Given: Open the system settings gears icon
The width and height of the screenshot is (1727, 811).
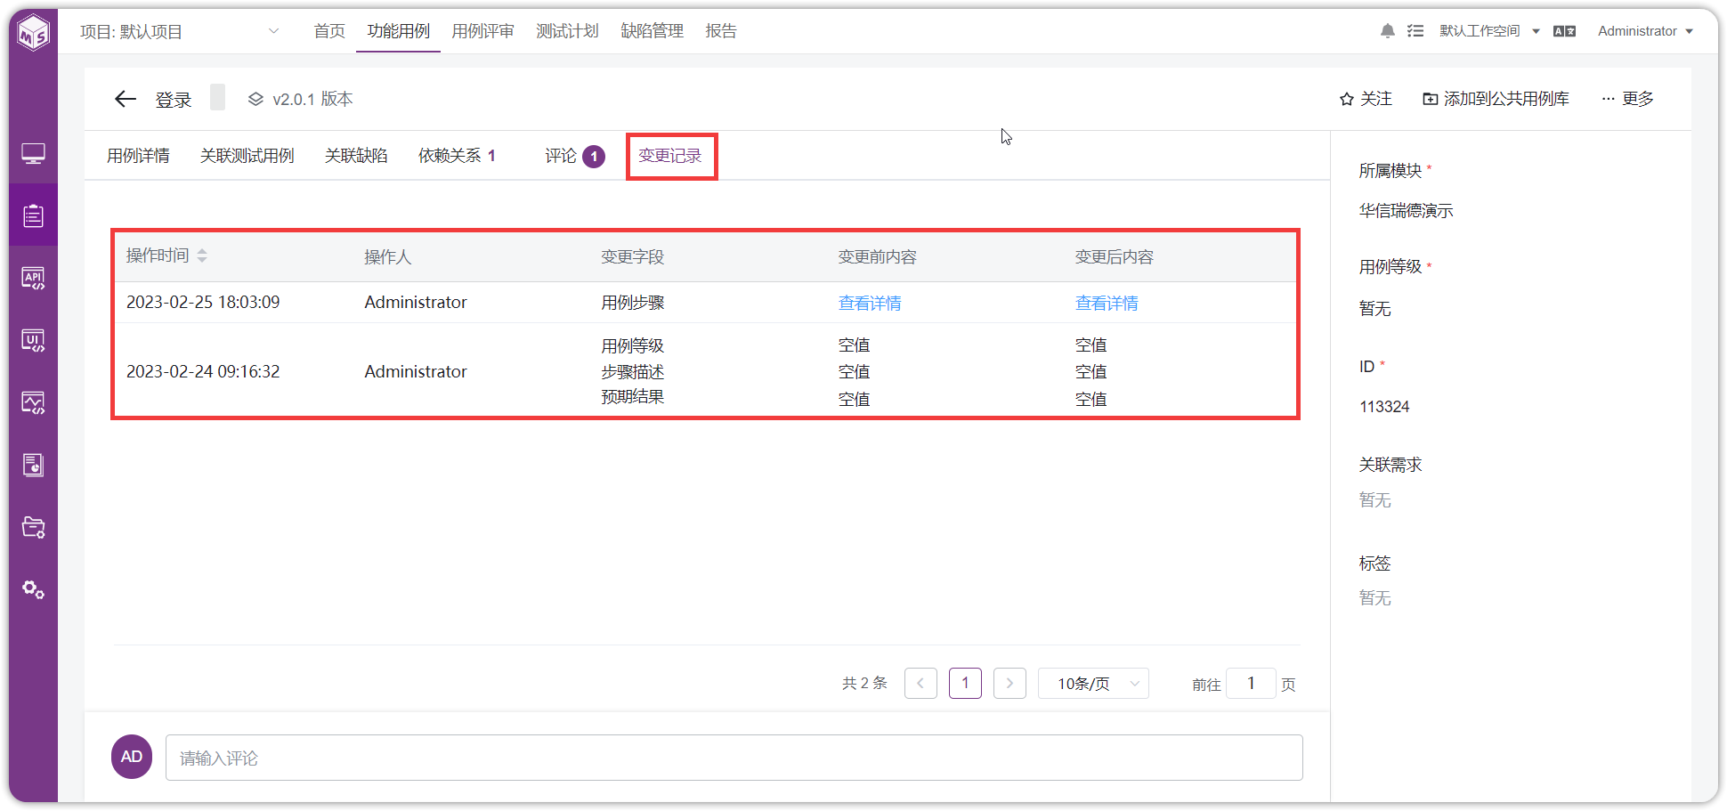Looking at the screenshot, I should pyautogui.click(x=34, y=589).
